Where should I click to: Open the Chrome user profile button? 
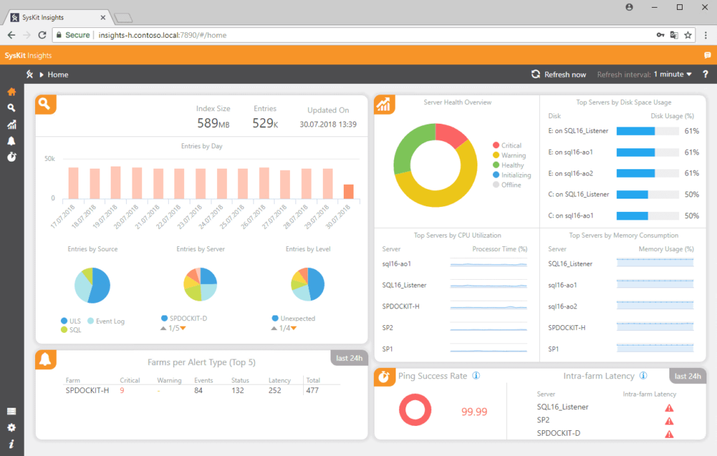(x=629, y=7)
